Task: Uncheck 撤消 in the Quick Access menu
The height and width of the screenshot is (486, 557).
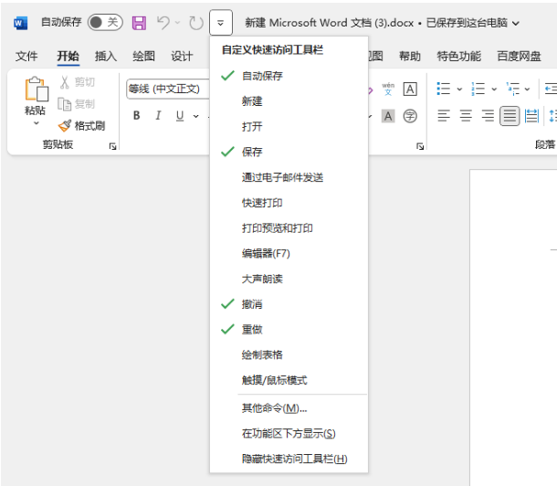Action: (289, 304)
